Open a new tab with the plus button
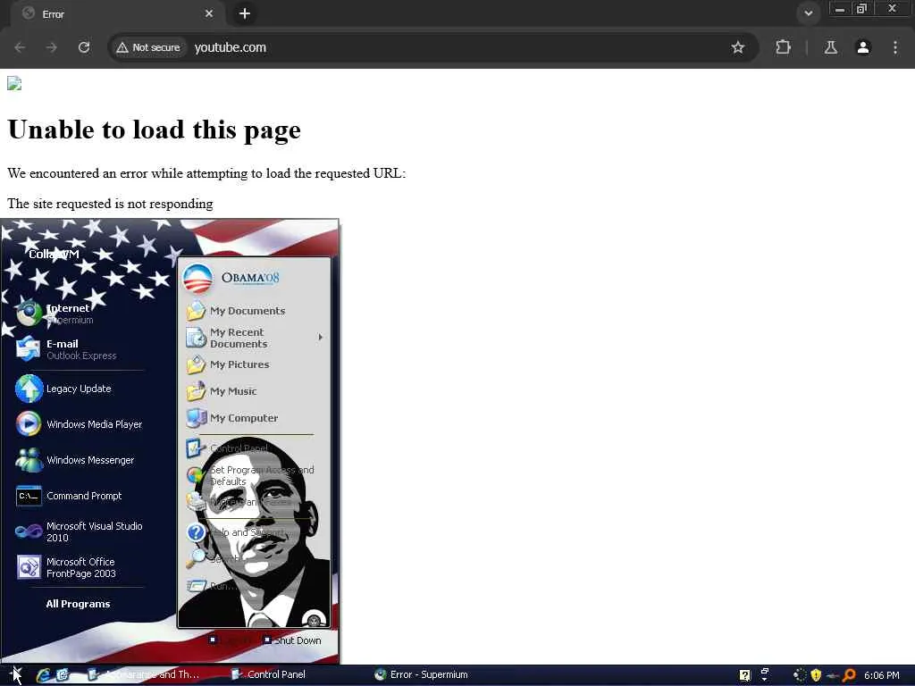This screenshot has width=915, height=686. 245,13
